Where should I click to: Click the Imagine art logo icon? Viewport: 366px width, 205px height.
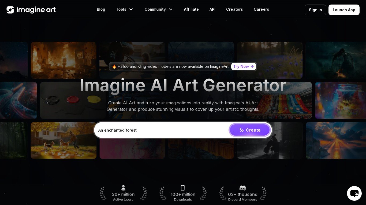[10, 10]
